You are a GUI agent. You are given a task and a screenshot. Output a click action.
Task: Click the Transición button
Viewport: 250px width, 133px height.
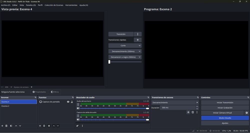(121, 34)
